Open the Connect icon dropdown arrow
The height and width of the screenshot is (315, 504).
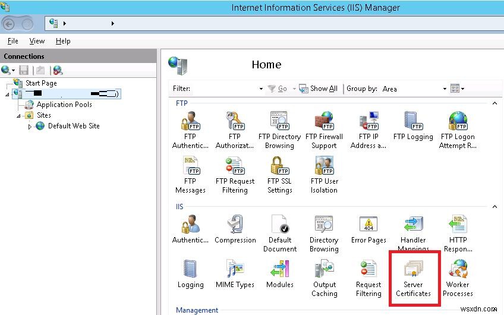tap(13, 70)
